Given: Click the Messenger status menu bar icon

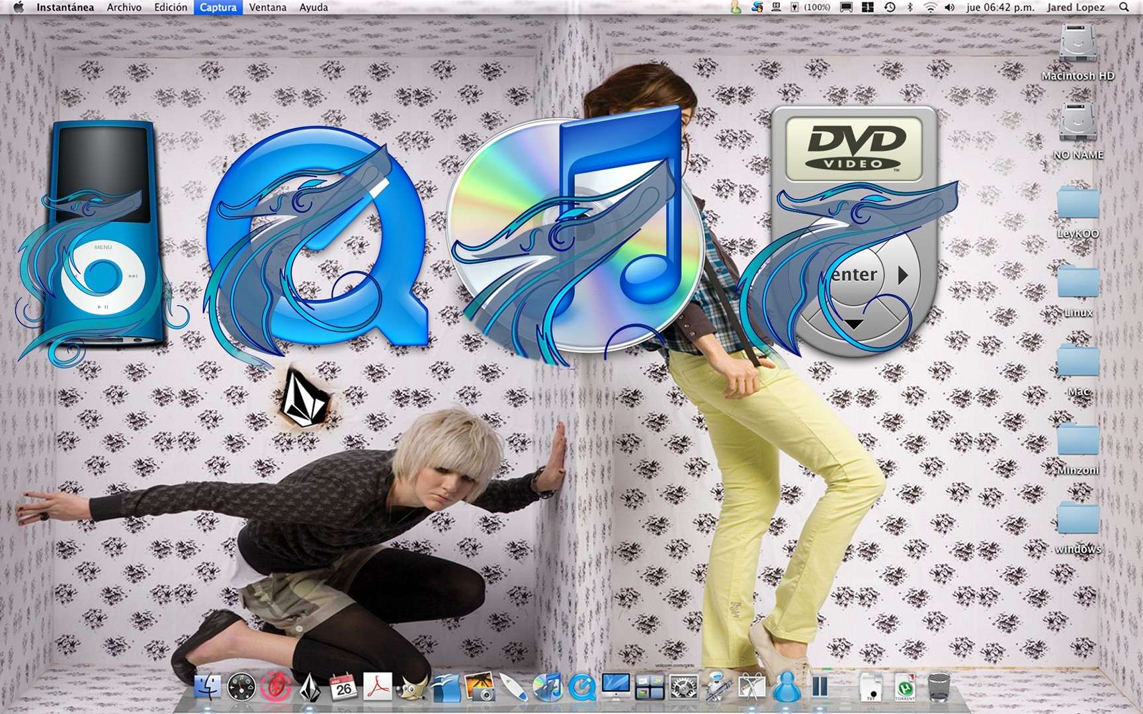Looking at the screenshot, I should (x=758, y=7).
